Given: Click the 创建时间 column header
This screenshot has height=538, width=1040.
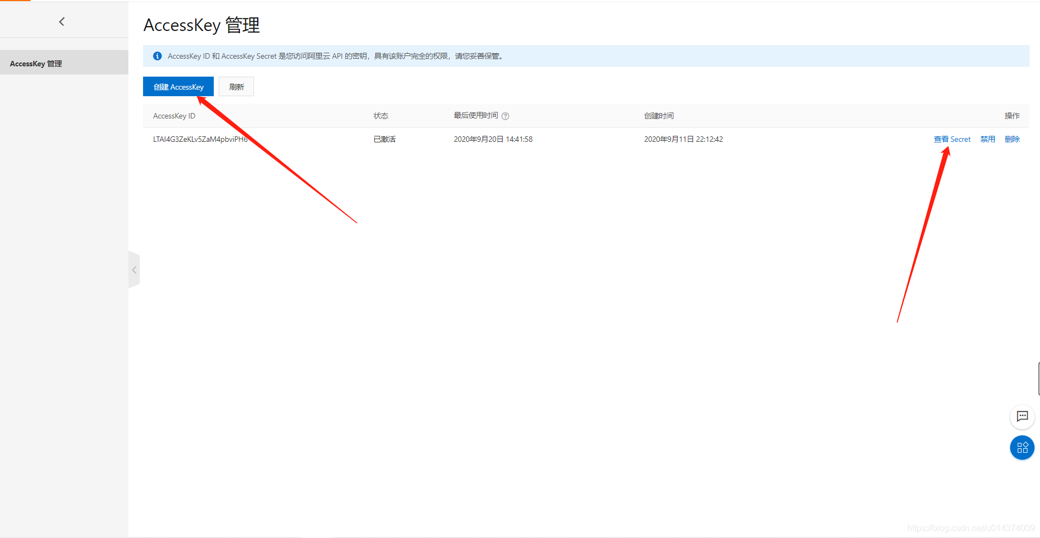Looking at the screenshot, I should point(659,116).
